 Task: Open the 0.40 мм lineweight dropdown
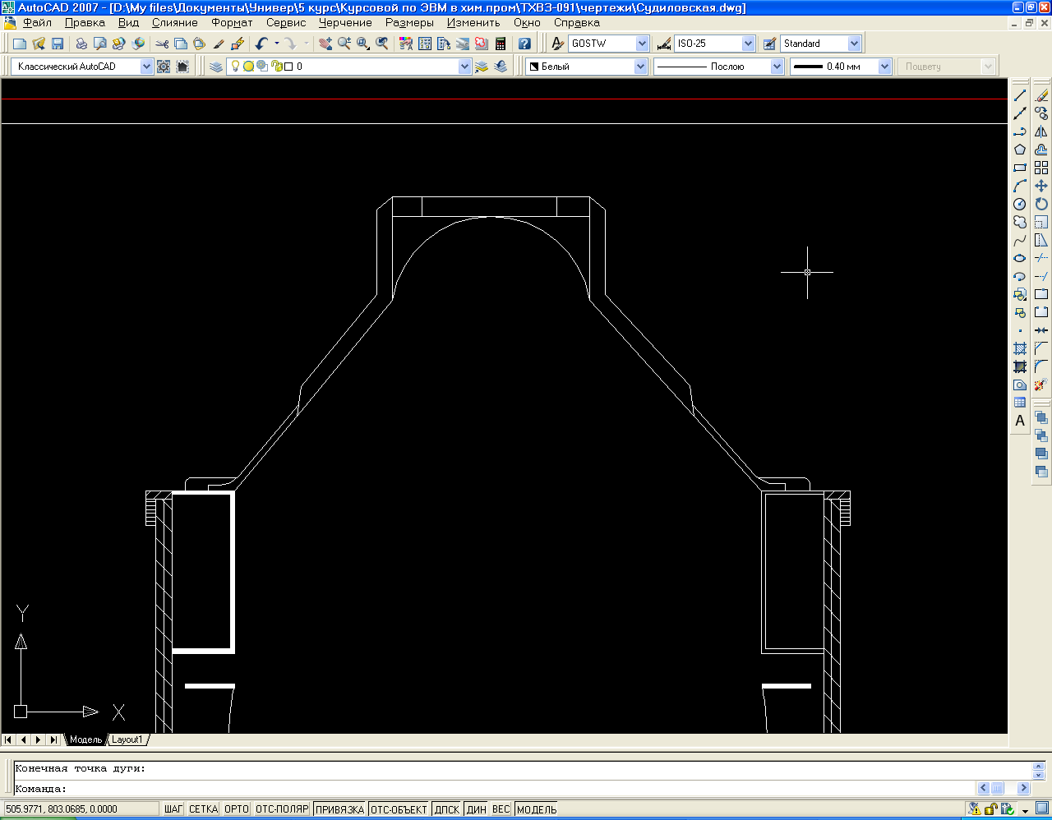click(884, 67)
